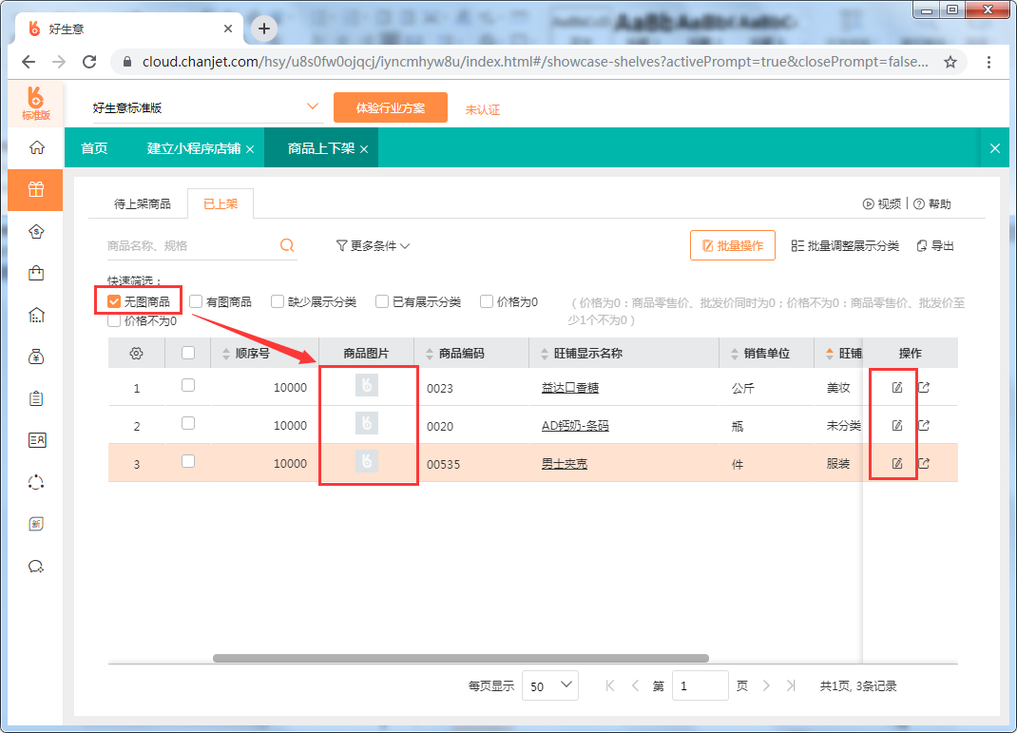Open the 每页显示 50 page size dropdown
1017x733 pixels.
pos(550,685)
